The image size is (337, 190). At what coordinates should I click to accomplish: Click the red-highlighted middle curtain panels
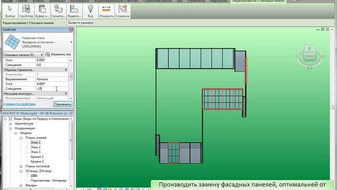click(222, 99)
